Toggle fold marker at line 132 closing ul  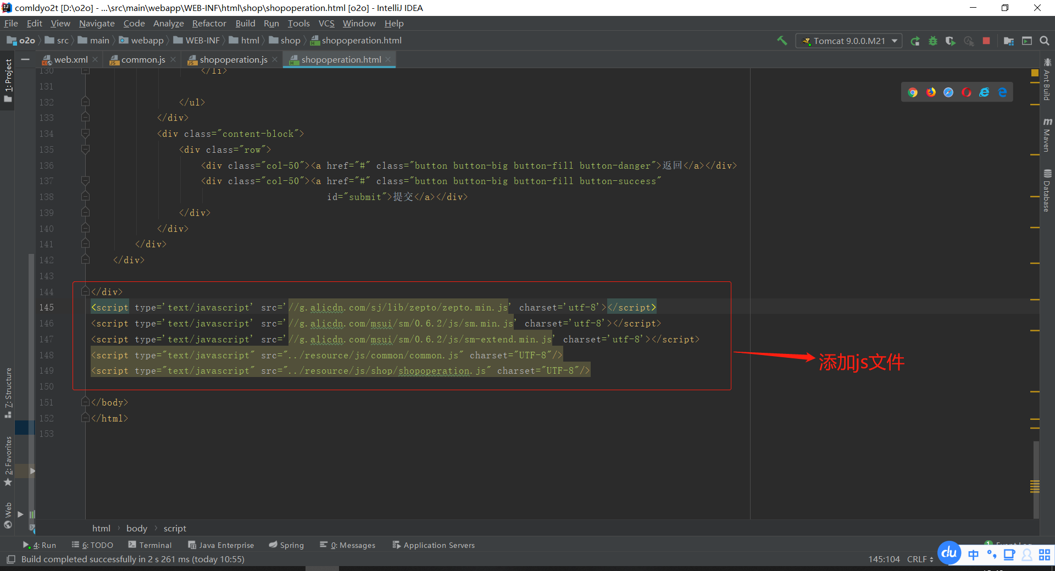click(85, 102)
